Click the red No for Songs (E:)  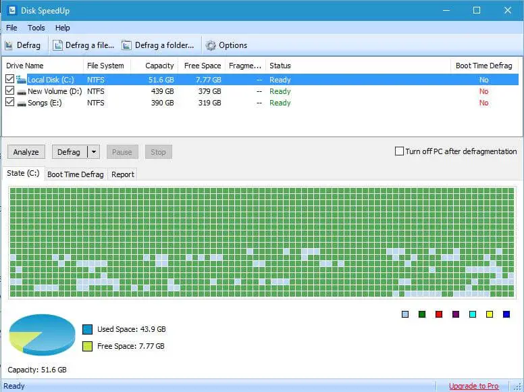click(484, 103)
